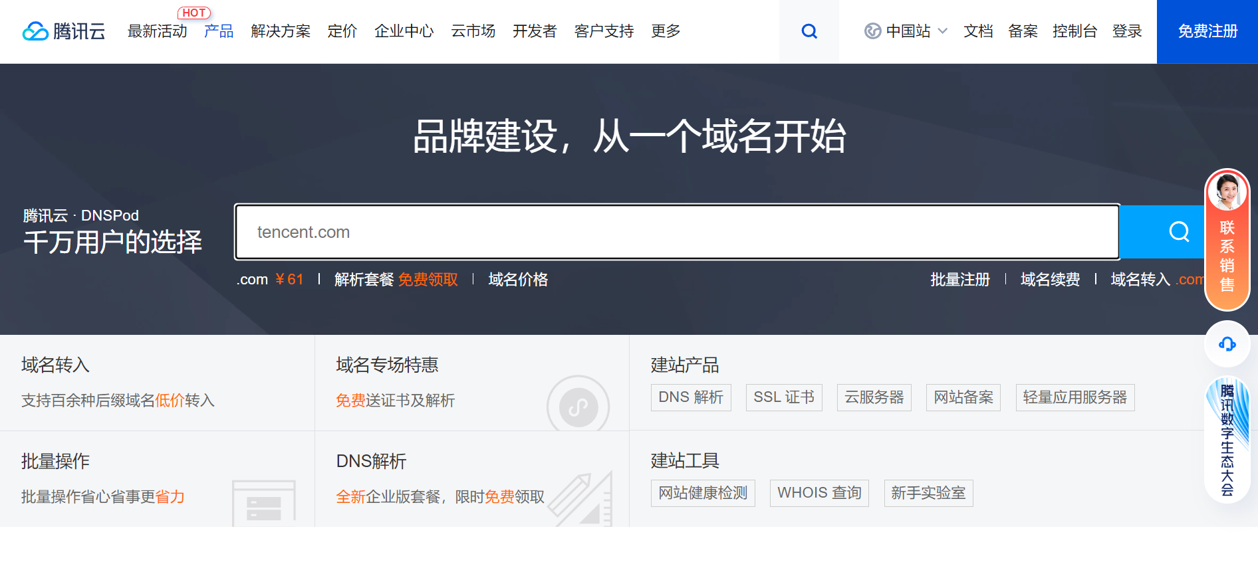Click the blue domain search button

(1162, 232)
